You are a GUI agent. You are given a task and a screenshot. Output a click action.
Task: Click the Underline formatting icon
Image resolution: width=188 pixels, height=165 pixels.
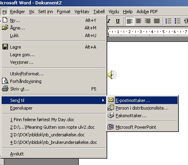[x=118, y=21]
